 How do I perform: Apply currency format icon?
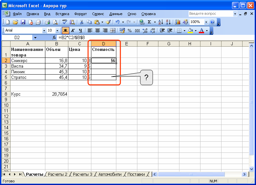(122, 31)
